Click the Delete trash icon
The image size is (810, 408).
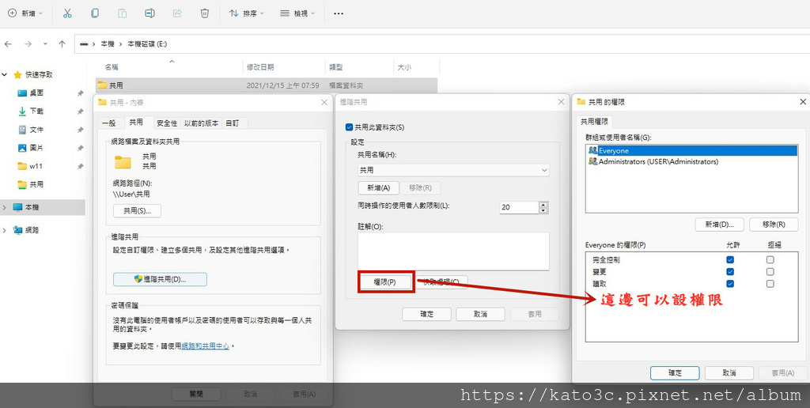coord(205,13)
